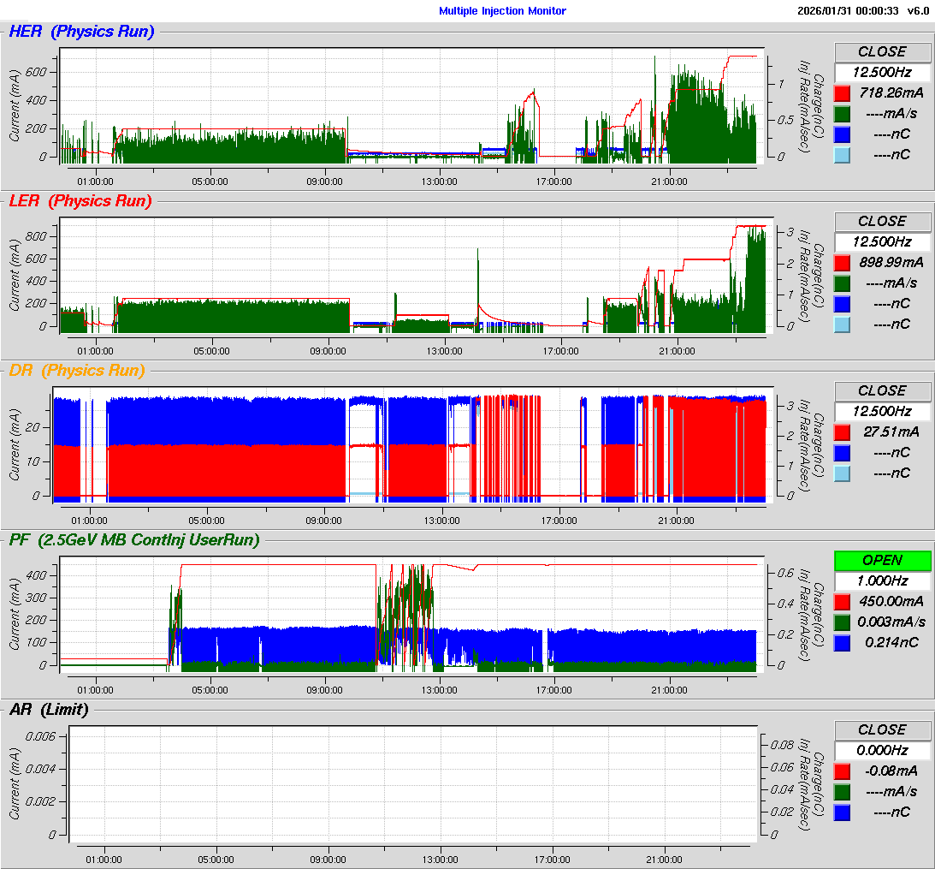Click the green AR injection rate swatch
The height and width of the screenshot is (869, 935).
pyautogui.click(x=843, y=791)
